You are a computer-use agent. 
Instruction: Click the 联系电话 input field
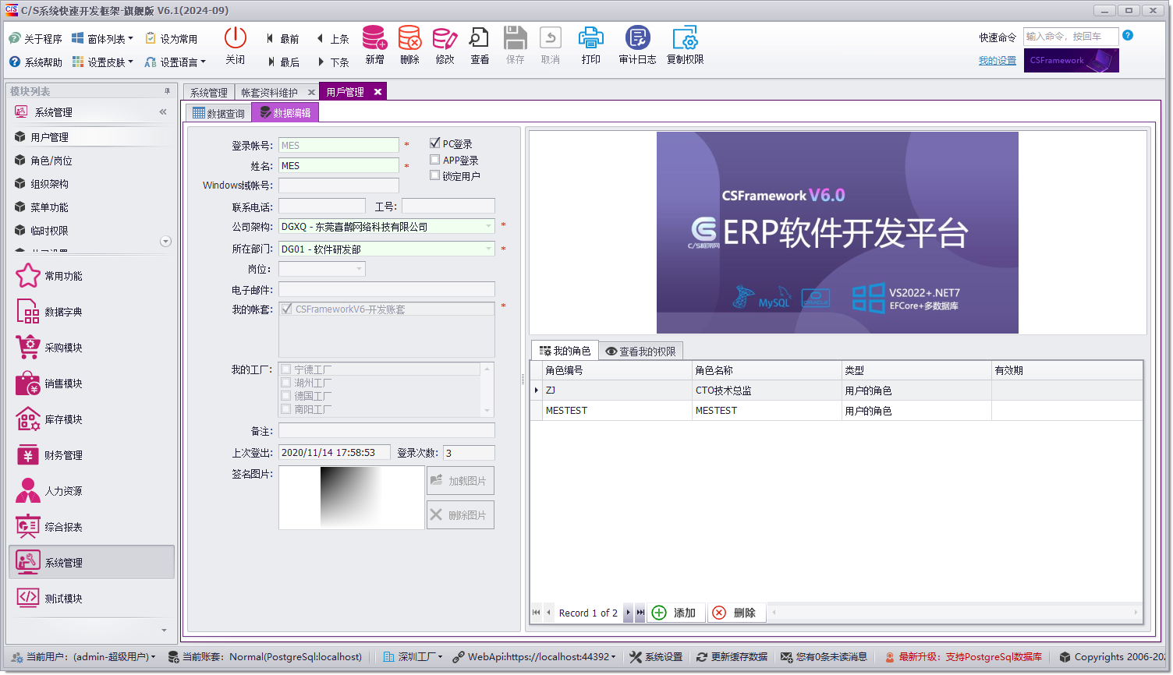(320, 205)
